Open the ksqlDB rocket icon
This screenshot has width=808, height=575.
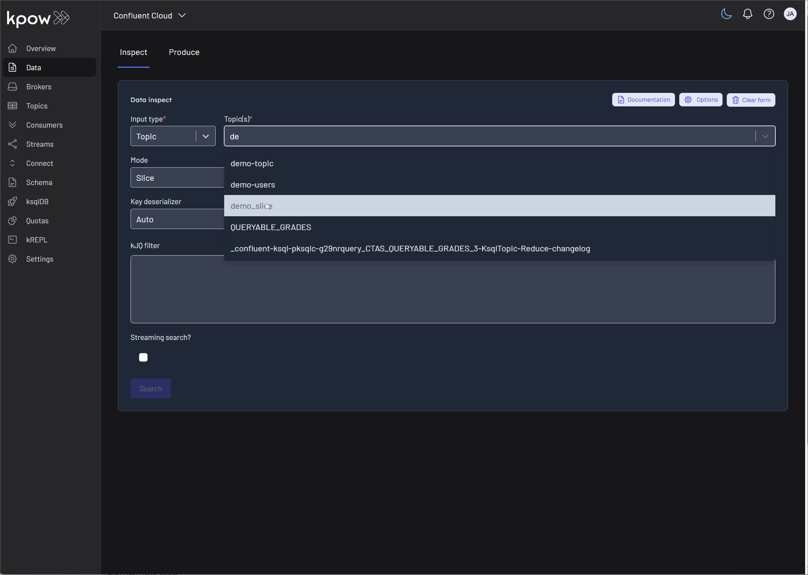pyautogui.click(x=12, y=201)
